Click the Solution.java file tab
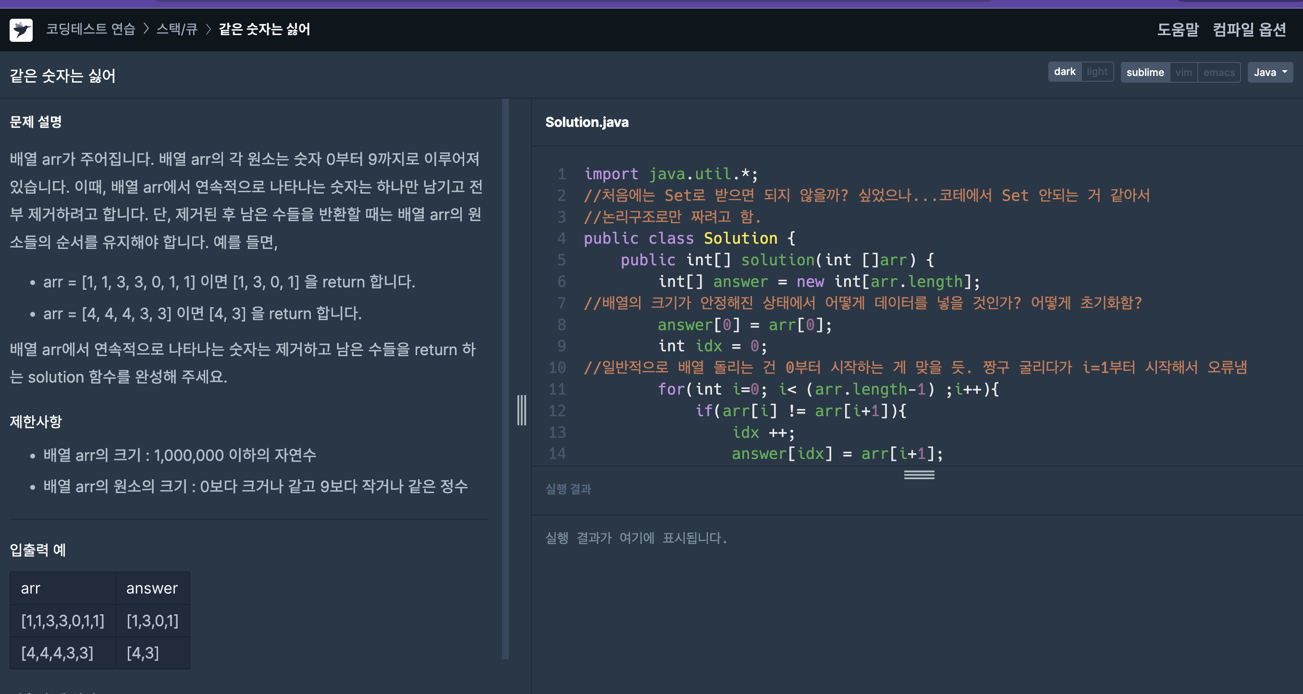This screenshot has width=1303, height=694. [587, 122]
